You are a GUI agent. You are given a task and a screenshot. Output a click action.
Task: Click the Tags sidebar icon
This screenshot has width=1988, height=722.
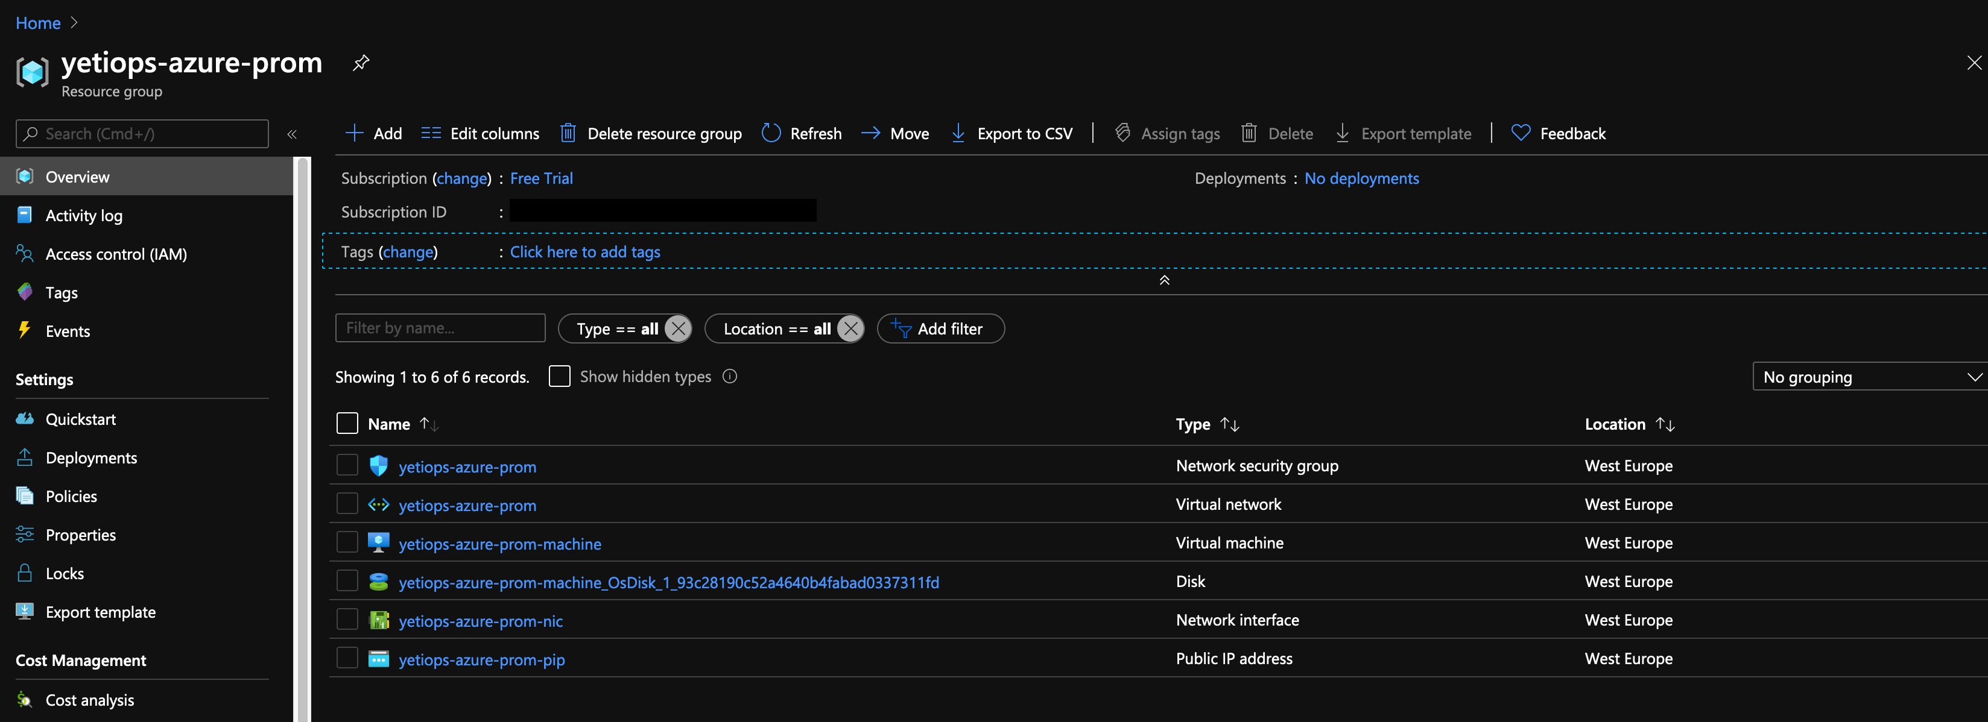point(24,292)
